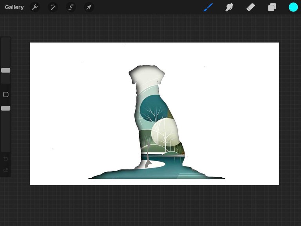The image size is (301, 226).
Task: Tap the dark teal circle inside the dog
Action: [153, 109]
